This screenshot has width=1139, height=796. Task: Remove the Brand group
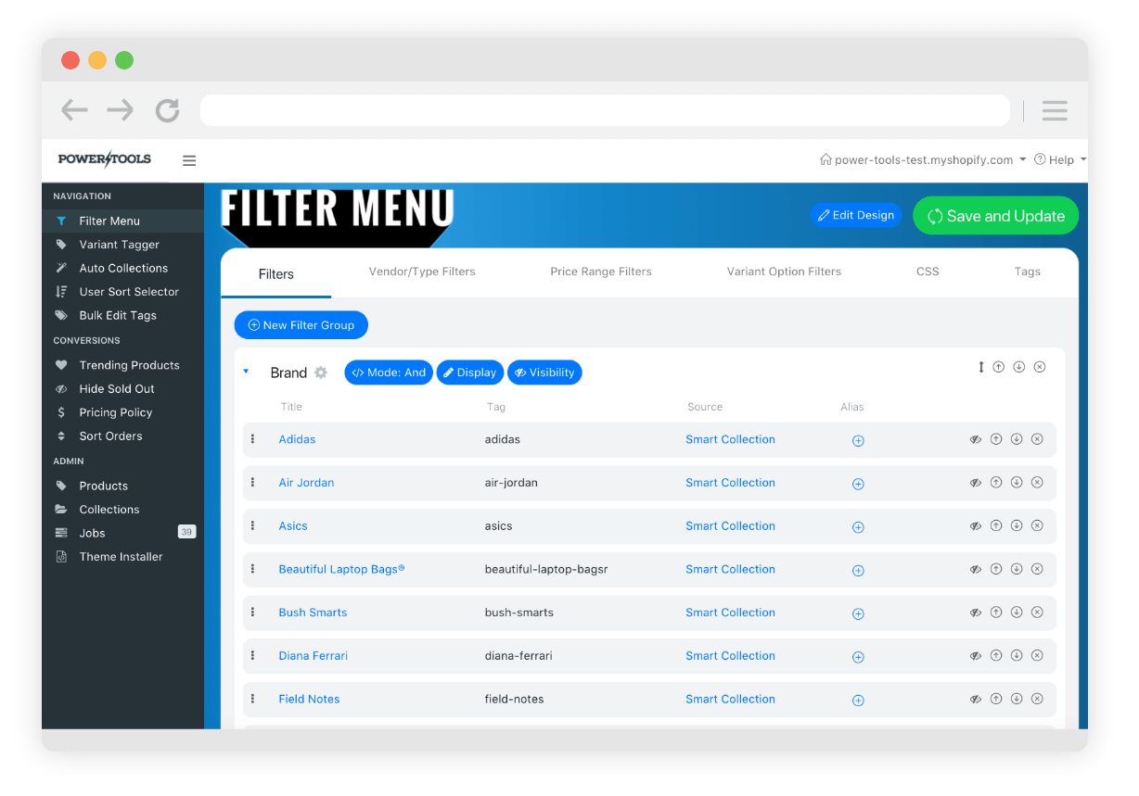point(1039,367)
